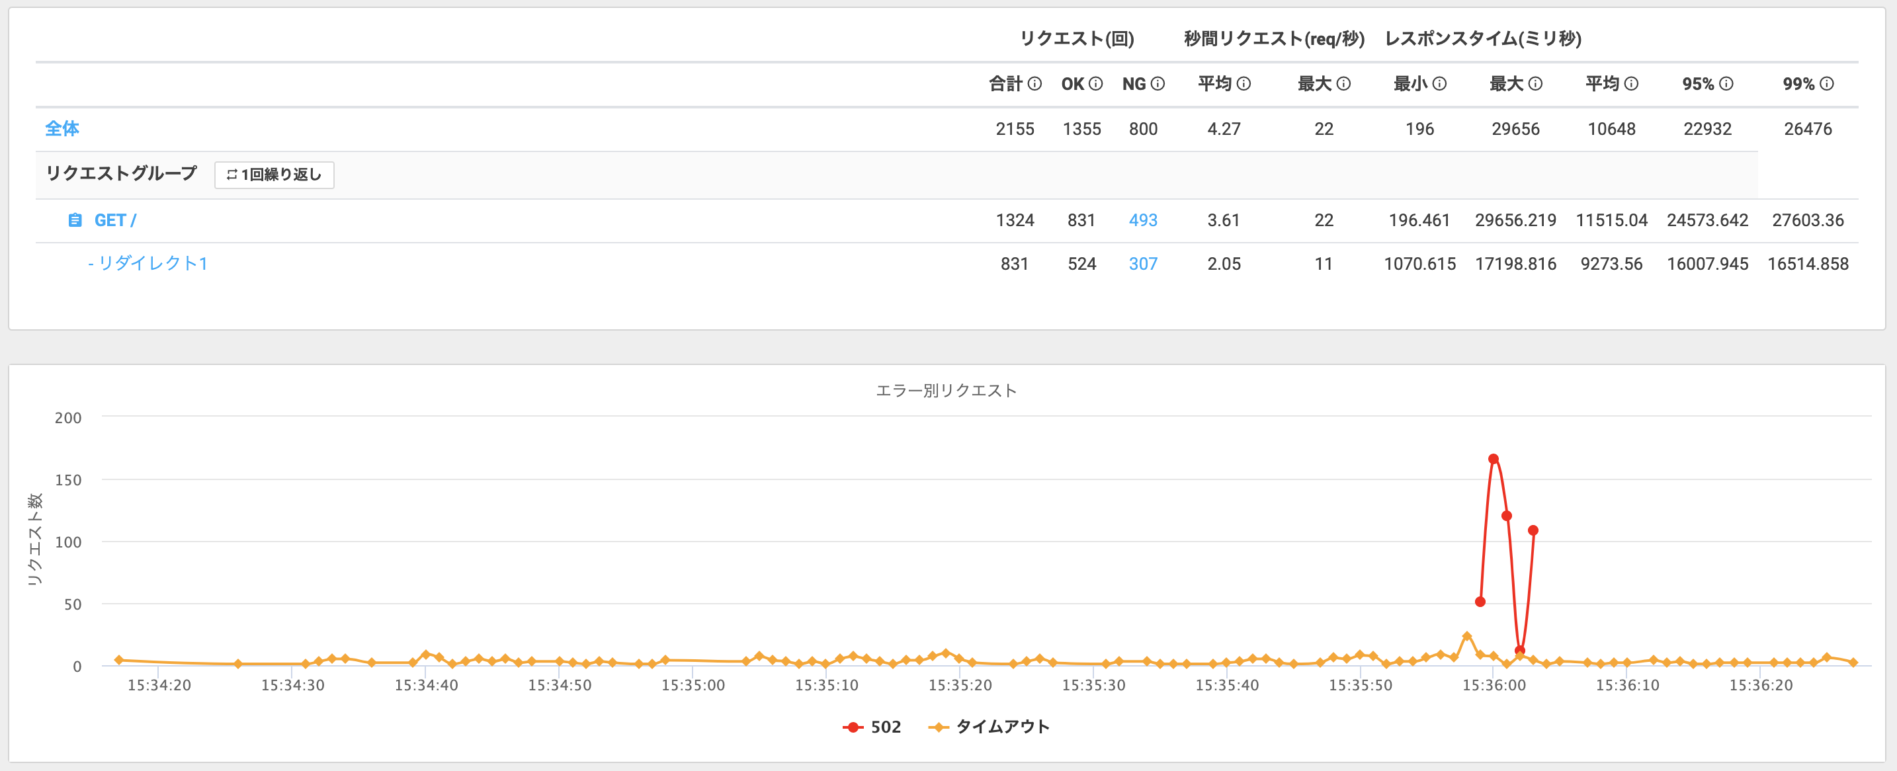Viewport: 1897px width, 771px height.
Task: Click info icon next to 99% header
Action: tap(1827, 84)
